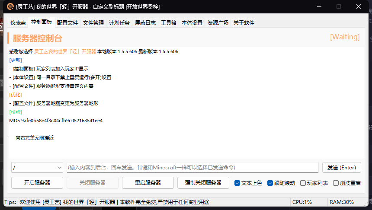
Task: Click 强制关闭服务器 to force stop
Action: 203,183
